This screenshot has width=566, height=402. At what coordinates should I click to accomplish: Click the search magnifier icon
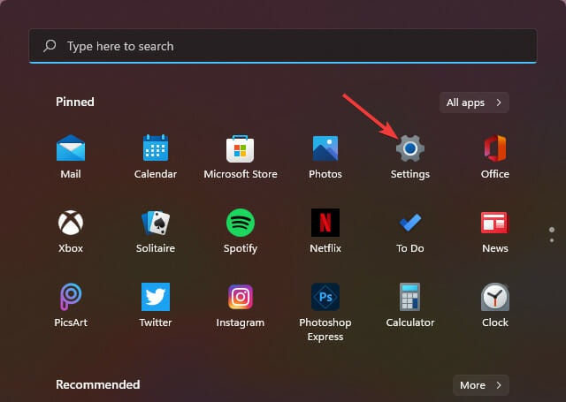pyautogui.click(x=50, y=46)
